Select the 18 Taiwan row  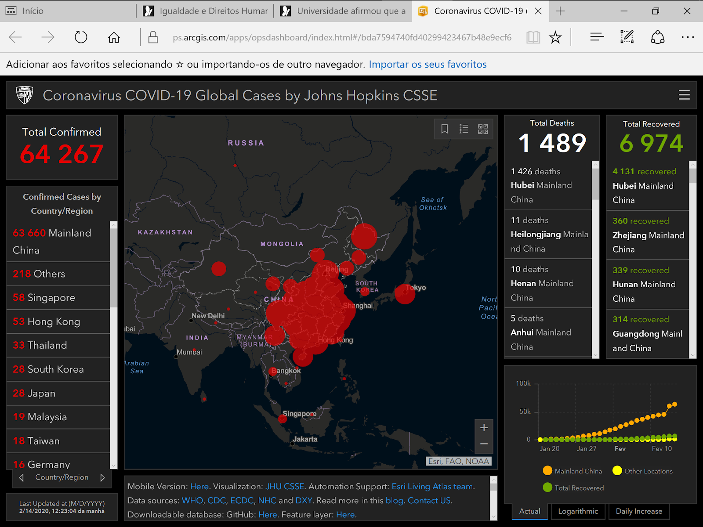coord(58,441)
